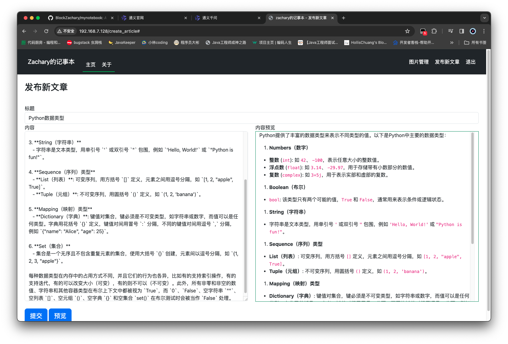The height and width of the screenshot is (344, 508).
Task: Close the zachary的记事本 tab
Action: point(332,18)
